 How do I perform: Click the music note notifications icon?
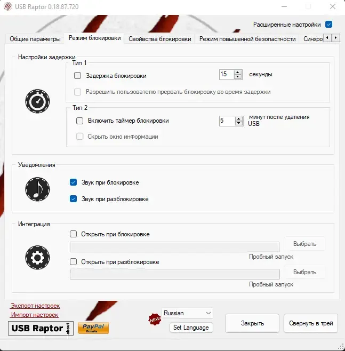click(37, 189)
